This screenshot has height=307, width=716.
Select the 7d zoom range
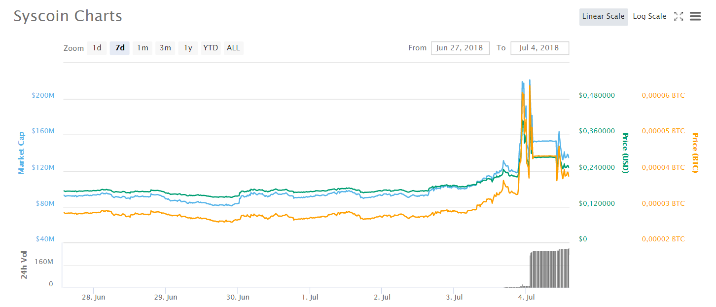pos(120,48)
